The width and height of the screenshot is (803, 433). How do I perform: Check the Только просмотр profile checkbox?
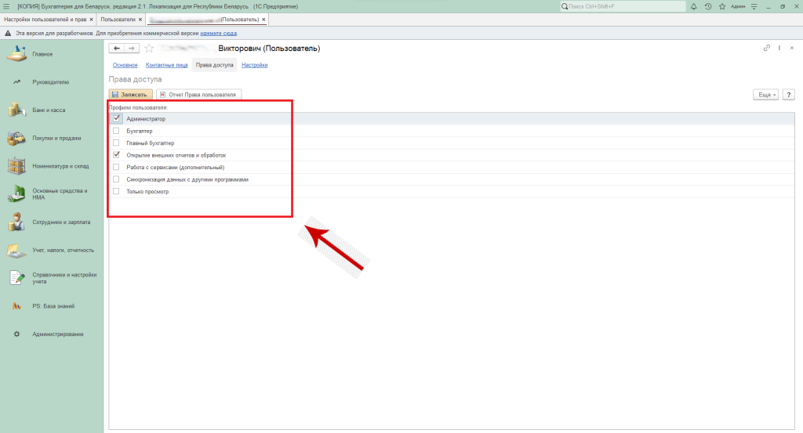pos(117,191)
